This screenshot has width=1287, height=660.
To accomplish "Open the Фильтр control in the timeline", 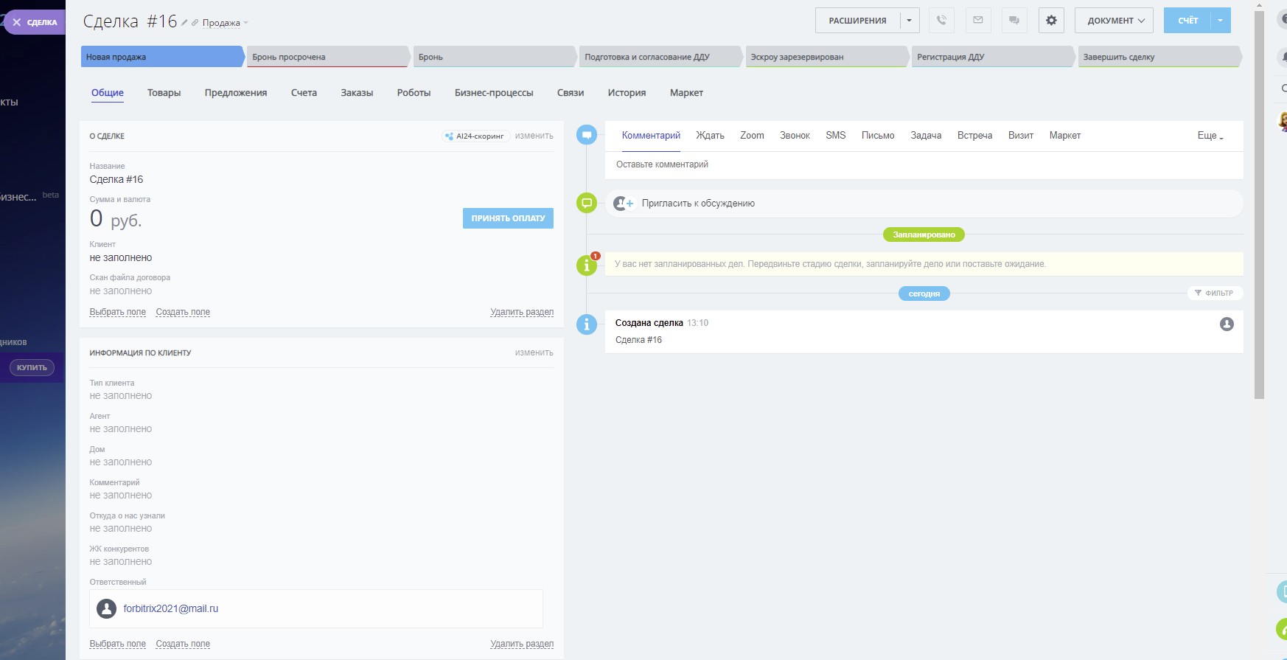I will [x=1215, y=293].
